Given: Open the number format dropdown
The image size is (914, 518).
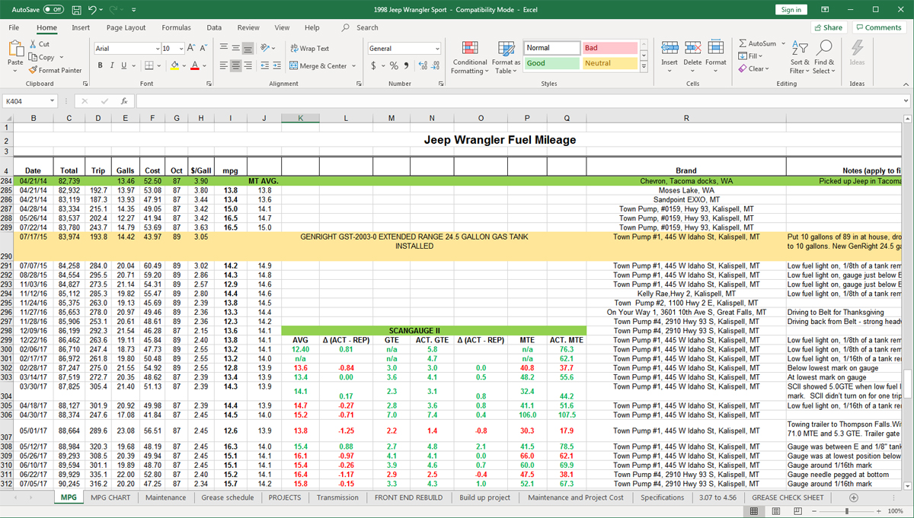Looking at the screenshot, I should (437, 49).
